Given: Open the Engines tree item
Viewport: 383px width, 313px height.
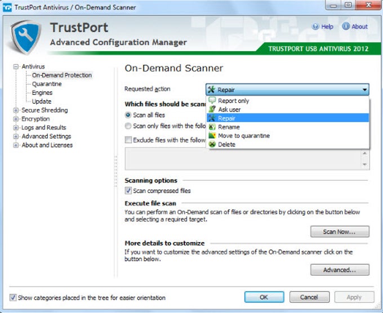Looking at the screenshot, I should 42,93.
